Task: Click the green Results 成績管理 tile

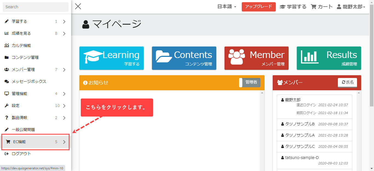Action: [x=329, y=58]
